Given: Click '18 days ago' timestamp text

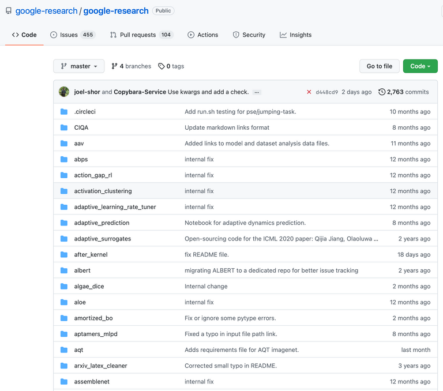Looking at the screenshot, I should pos(414,254).
